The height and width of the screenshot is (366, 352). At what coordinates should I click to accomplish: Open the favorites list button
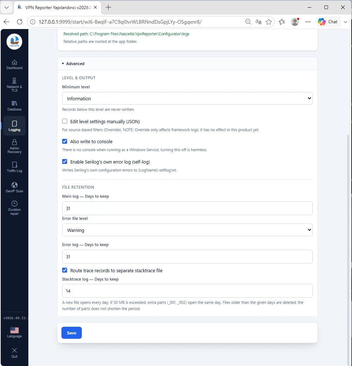(x=282, y=22)
